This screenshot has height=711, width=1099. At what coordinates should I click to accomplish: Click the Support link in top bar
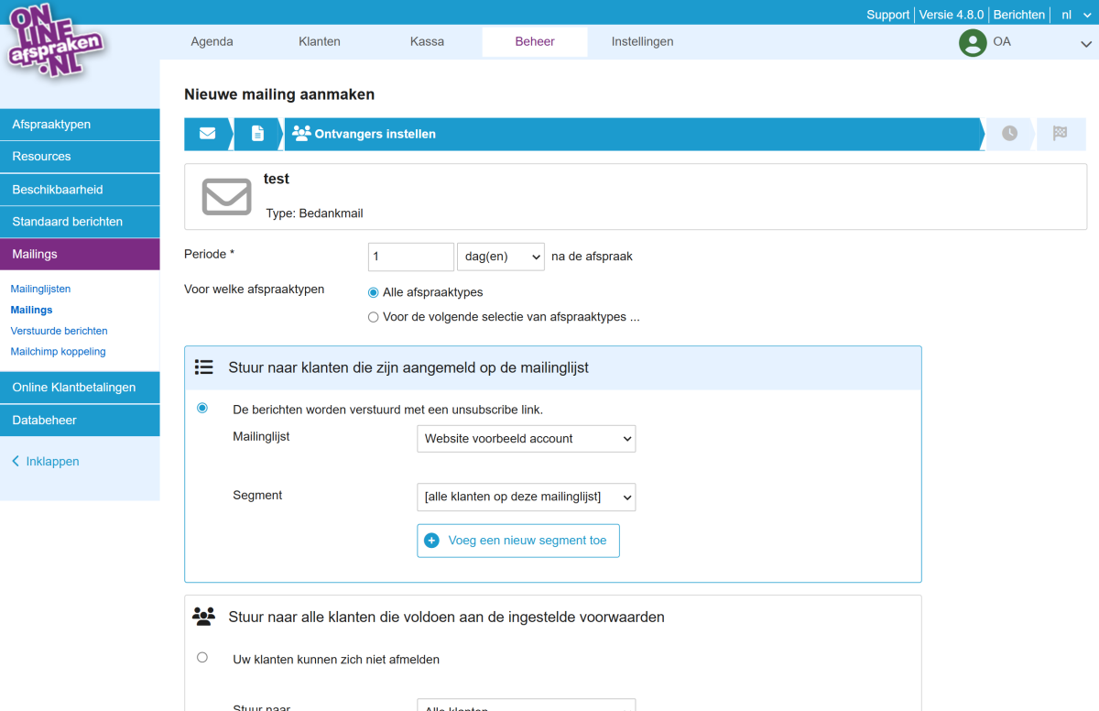[888, 15]
